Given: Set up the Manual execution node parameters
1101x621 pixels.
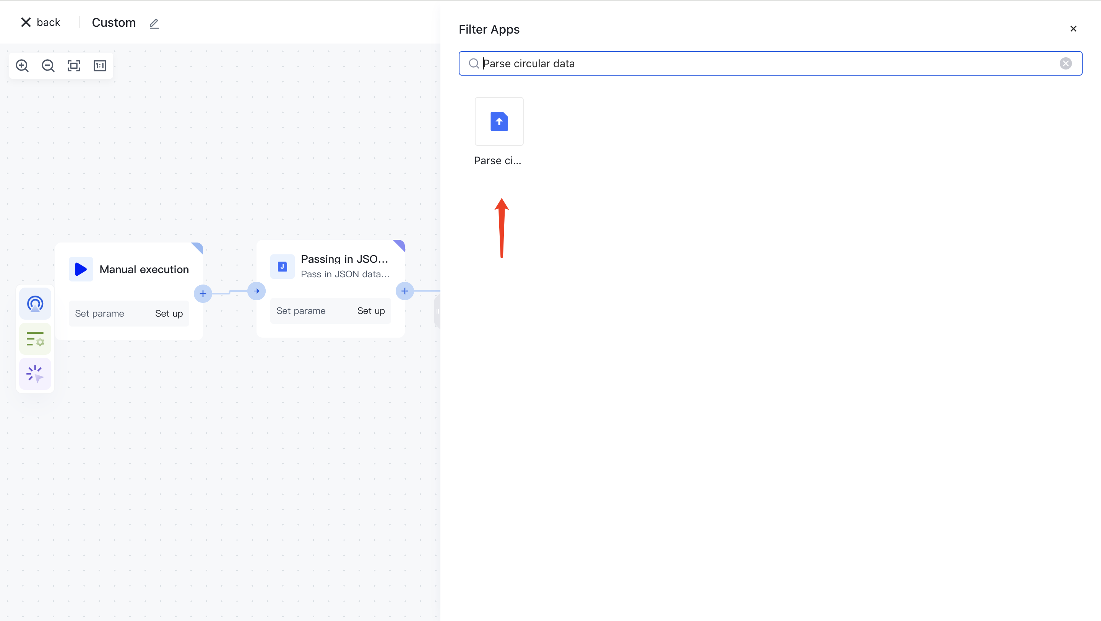Looking at the screenshot, I should pyautogui.click(x=169, y=314).
